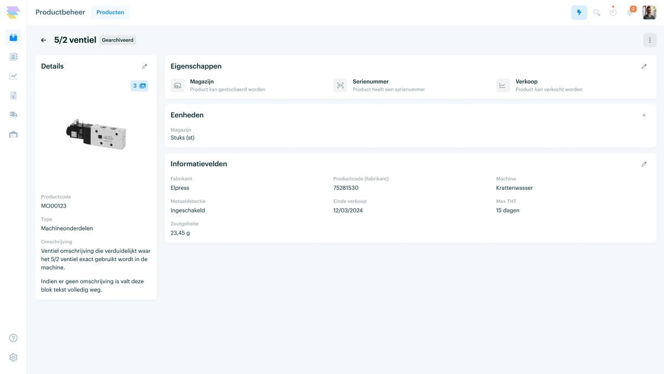Select the Producten tab

pos(110,12)
